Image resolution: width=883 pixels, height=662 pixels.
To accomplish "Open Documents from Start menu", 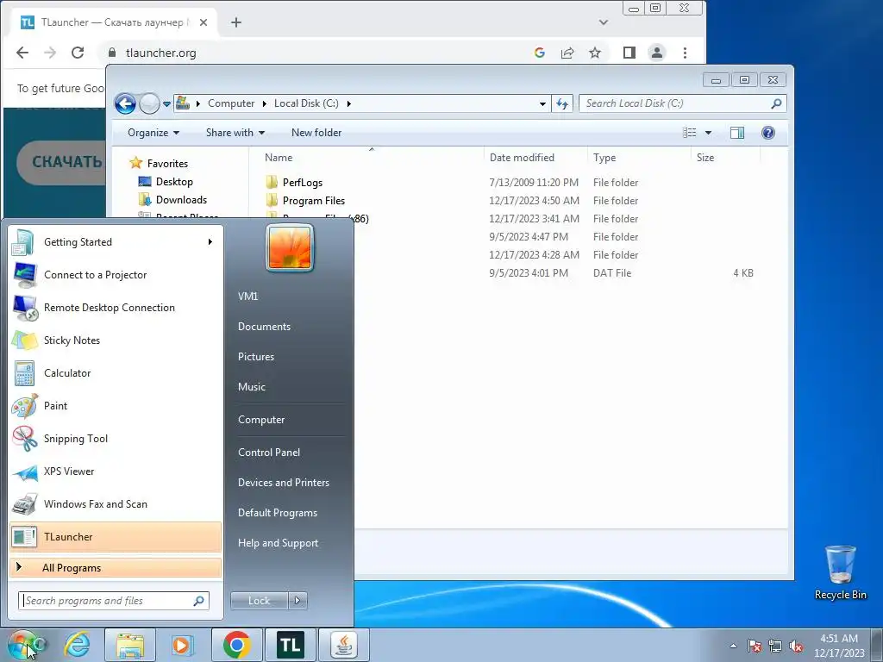I will pos(264,327).
